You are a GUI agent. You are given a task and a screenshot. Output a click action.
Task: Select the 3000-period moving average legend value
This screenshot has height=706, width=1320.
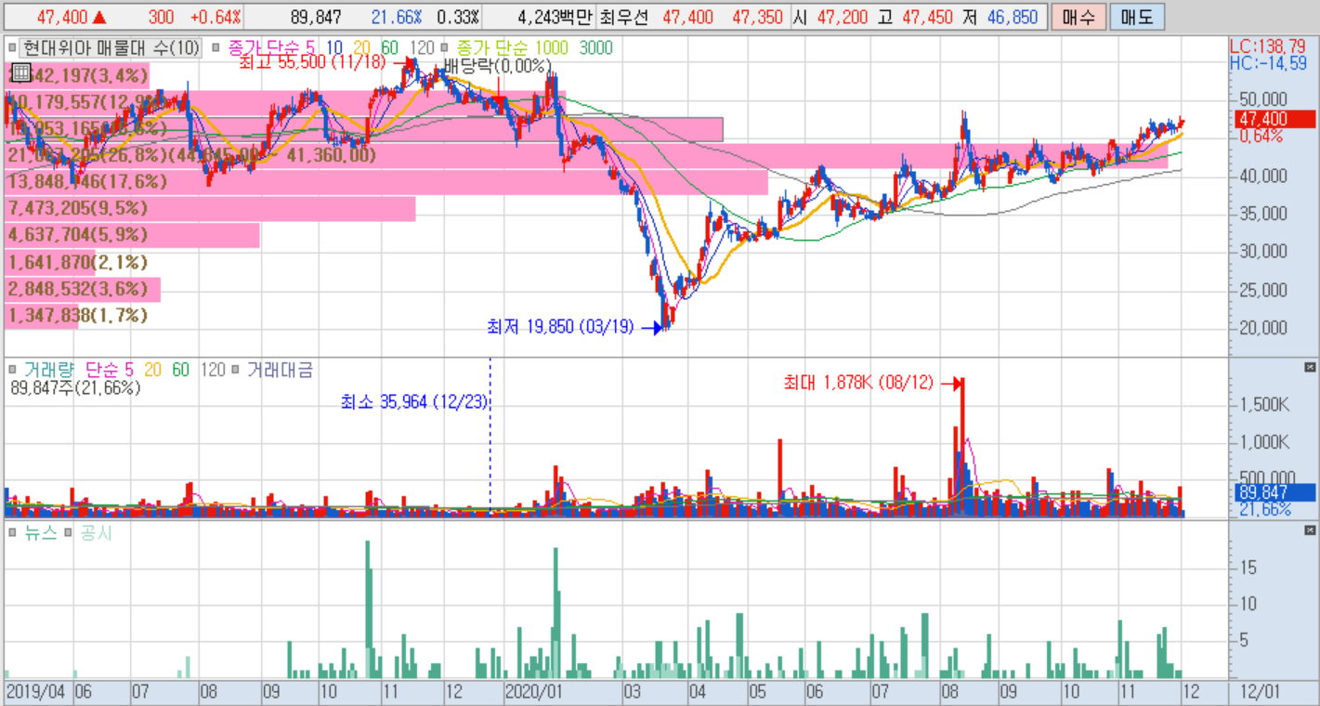pos(595,48)
